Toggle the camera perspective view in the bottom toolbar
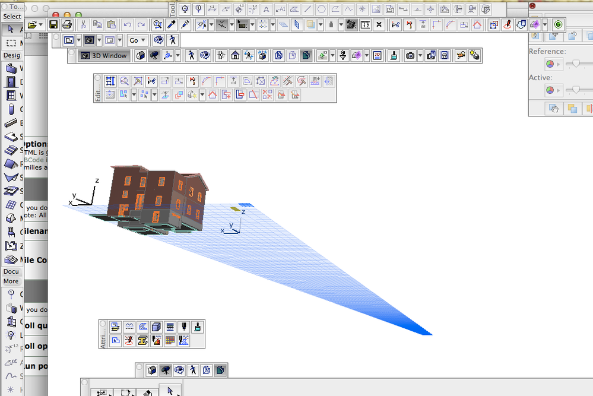Screen dimensions: 593x396 coord(167,370)
